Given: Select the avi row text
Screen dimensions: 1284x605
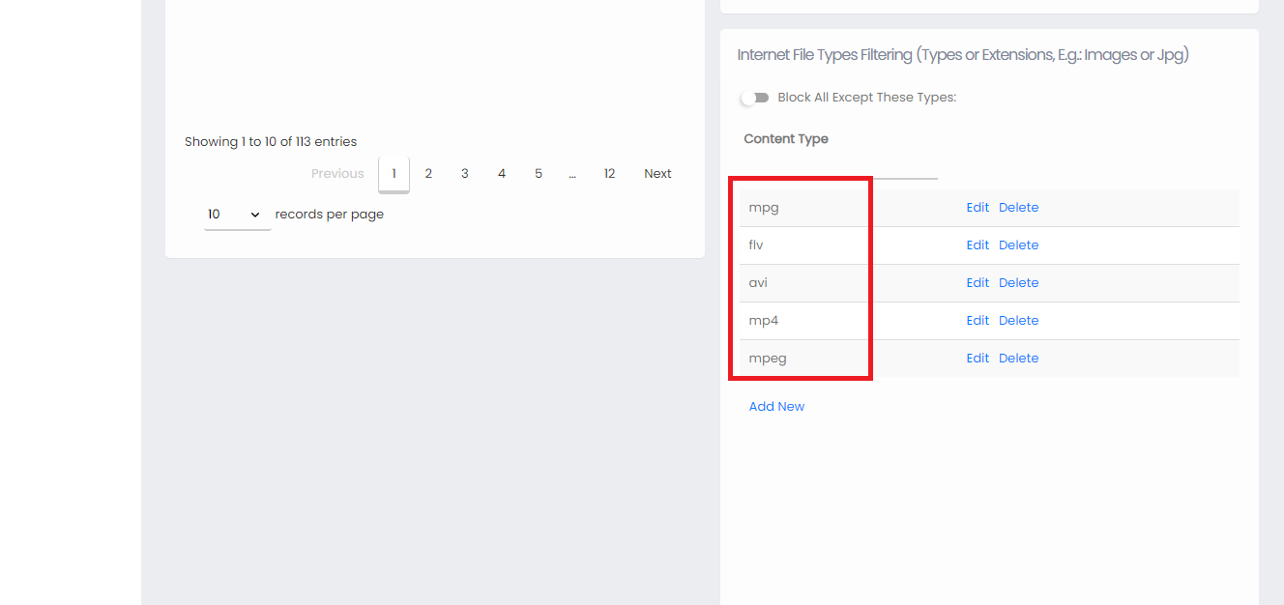Looking at the screenshot, I should click(758, 283).
